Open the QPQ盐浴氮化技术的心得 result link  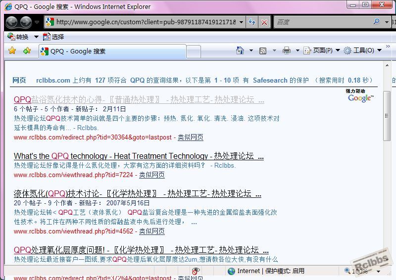[x=139, y=100]
